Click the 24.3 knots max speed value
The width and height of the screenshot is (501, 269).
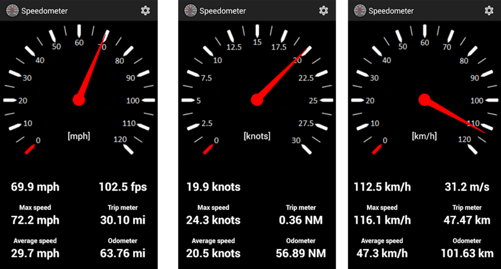pyautogui.click(x=214, y=220)
